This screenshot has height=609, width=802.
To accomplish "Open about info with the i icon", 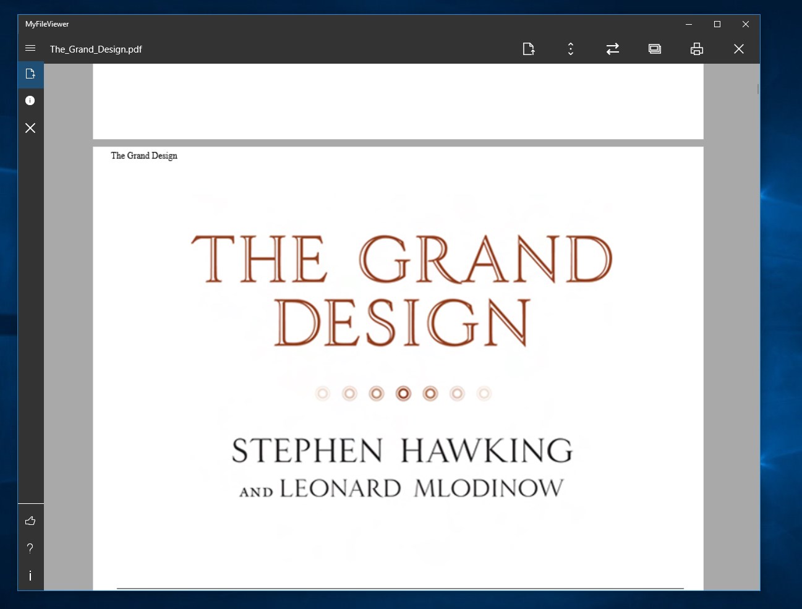I will 30,576.
